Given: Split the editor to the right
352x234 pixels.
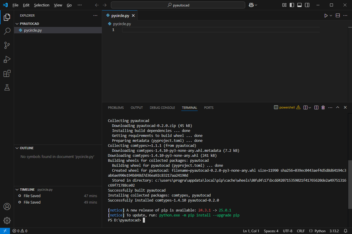Looking at the screenshot, I should [338, 16].
